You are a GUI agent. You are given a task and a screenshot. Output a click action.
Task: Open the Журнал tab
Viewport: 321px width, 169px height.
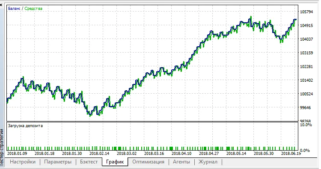click(208, 162)
